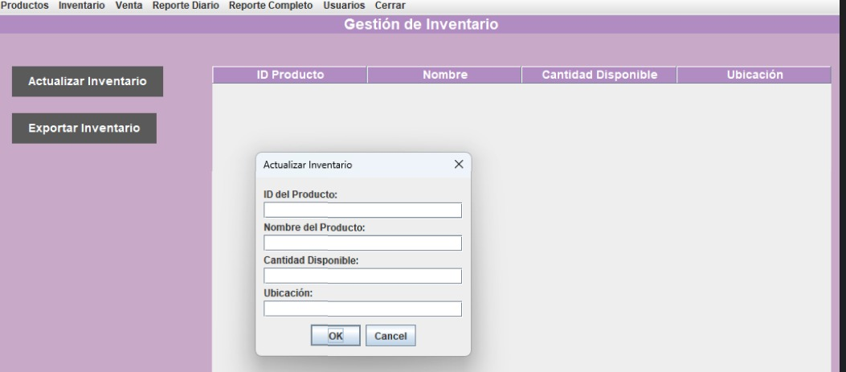Click the ID Producto column header
The image size is (846, 372).
290,75
